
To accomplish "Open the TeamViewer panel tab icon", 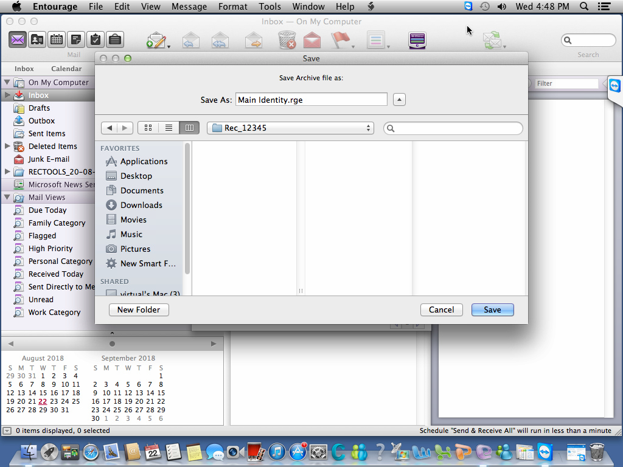I will click(x=614, y=86).
